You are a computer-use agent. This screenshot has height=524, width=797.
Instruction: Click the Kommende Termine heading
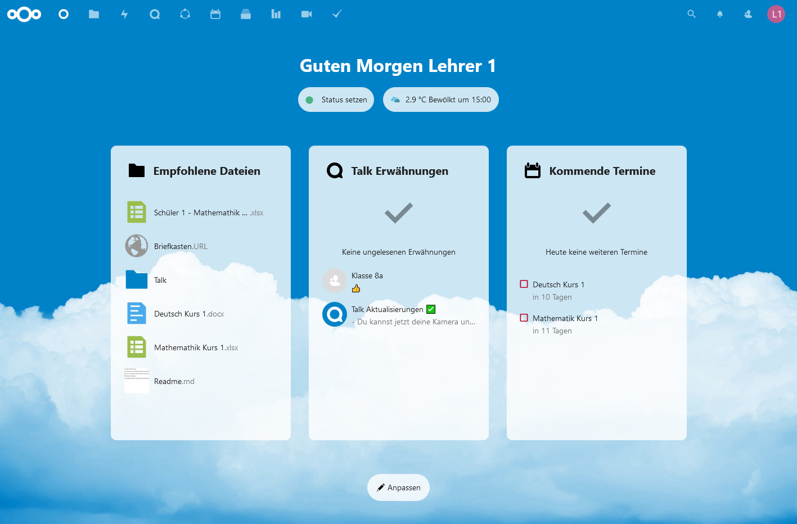click(x=602, y=171)
